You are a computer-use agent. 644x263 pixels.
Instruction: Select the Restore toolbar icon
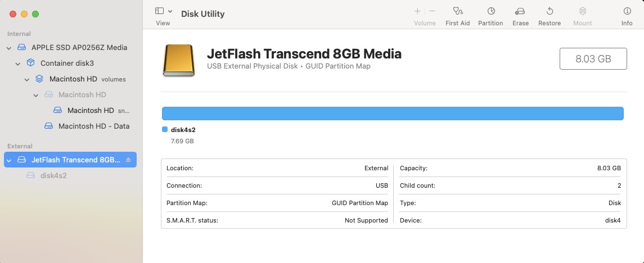(550, 11)
